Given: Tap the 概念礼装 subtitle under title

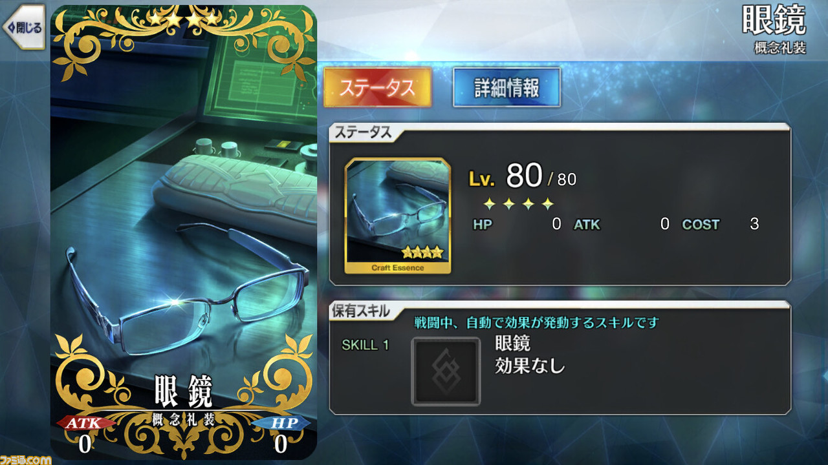Looking at the screenshot, I should (x=780, y=48).
